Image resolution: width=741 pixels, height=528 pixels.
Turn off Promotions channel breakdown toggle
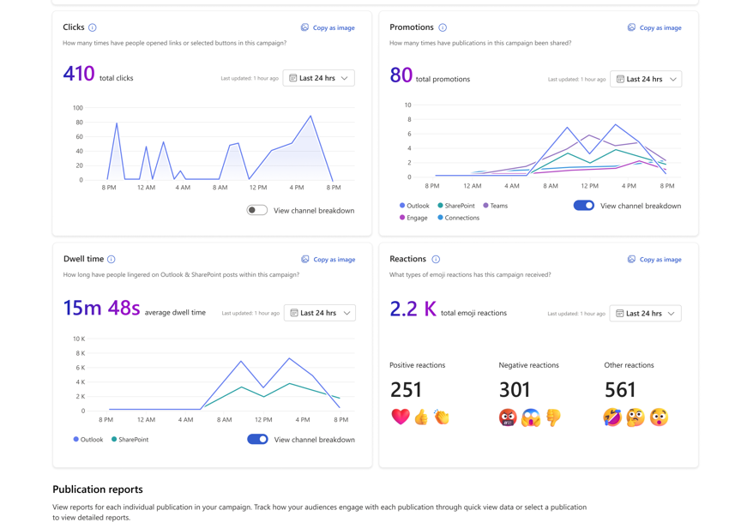click(584, 206)
